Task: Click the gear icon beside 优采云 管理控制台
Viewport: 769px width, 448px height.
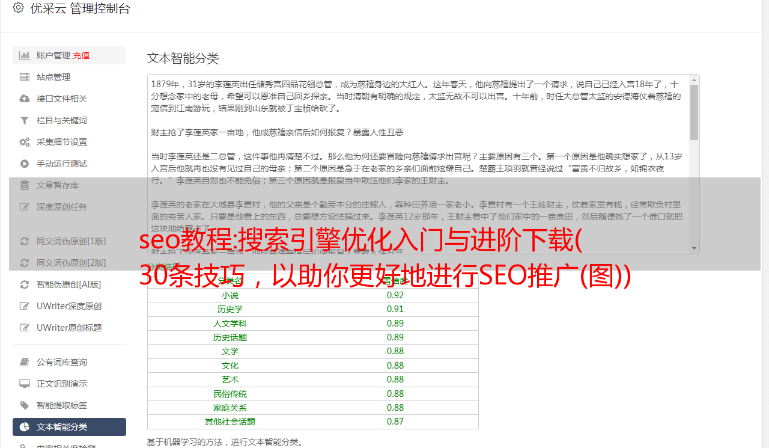Action: [x=18, y=8]
